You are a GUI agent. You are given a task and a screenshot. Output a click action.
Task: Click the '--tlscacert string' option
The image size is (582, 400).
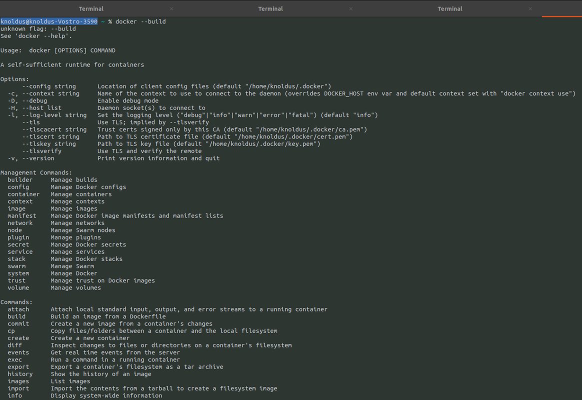click(x=54, y=129)
